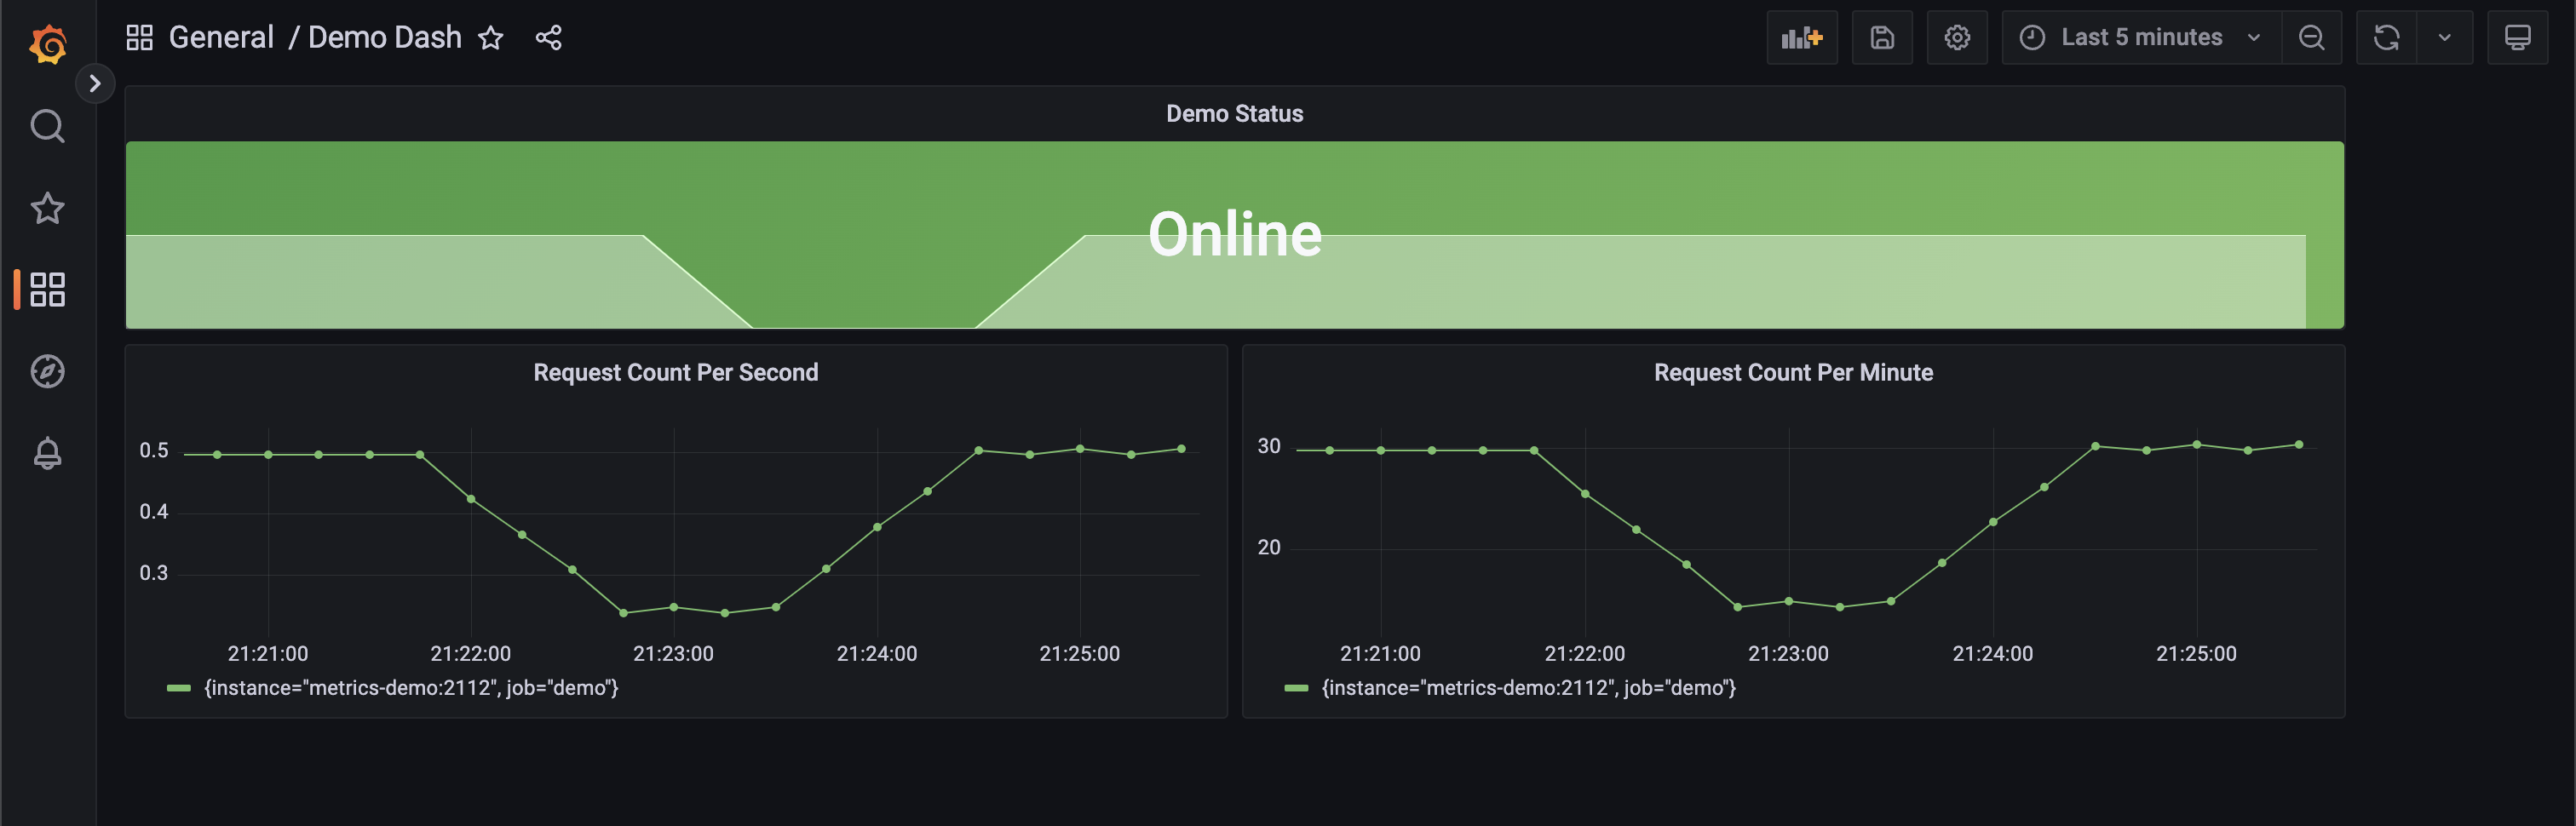
Task: Toggle series legend in Per Minute panel
Action: 1527,688
